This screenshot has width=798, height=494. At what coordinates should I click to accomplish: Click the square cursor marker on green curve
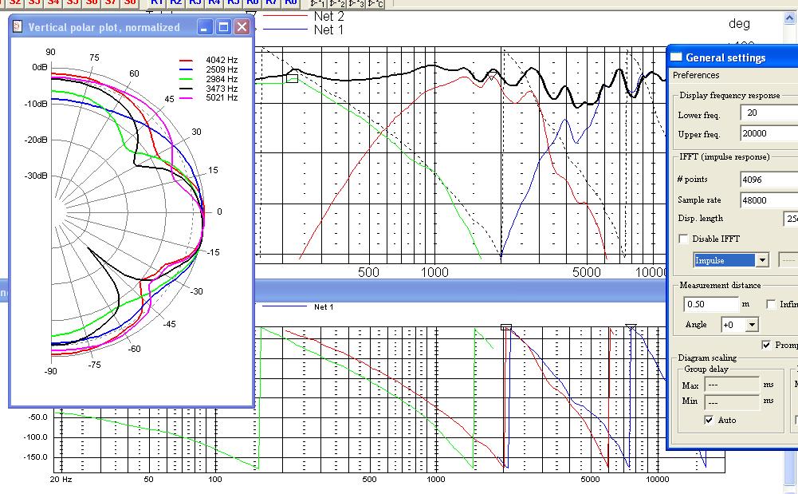pos(292,78)
